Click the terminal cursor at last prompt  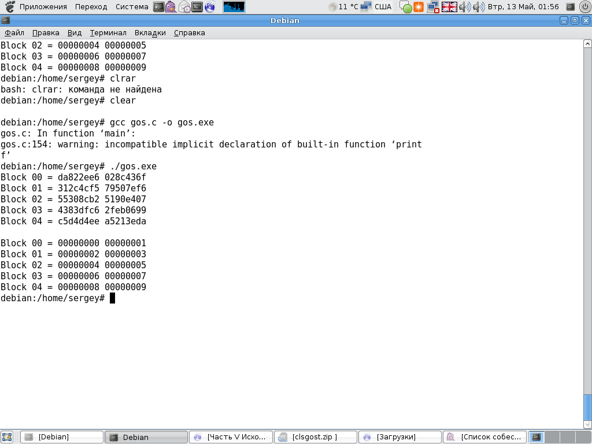tap(112, 298)
